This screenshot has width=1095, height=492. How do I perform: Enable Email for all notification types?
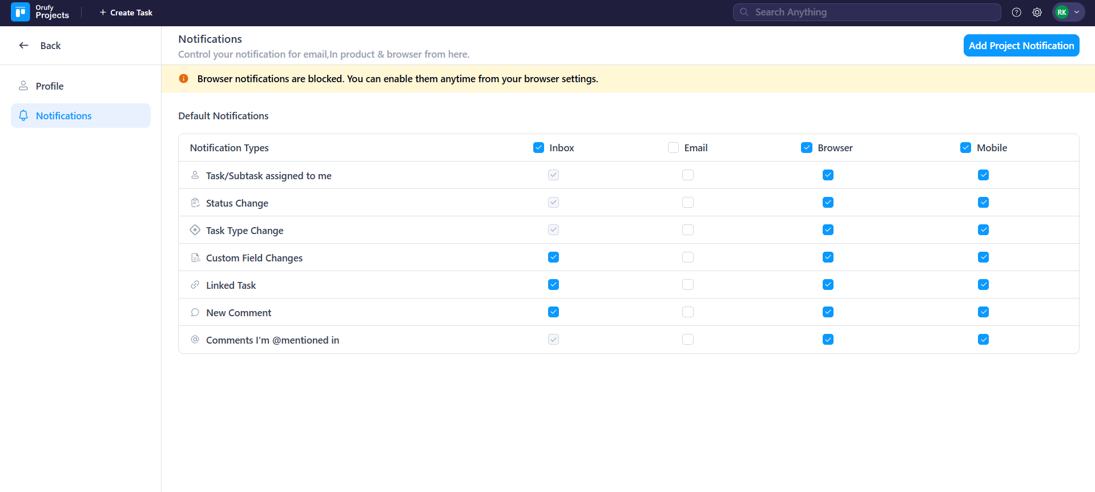click(673, 148)
